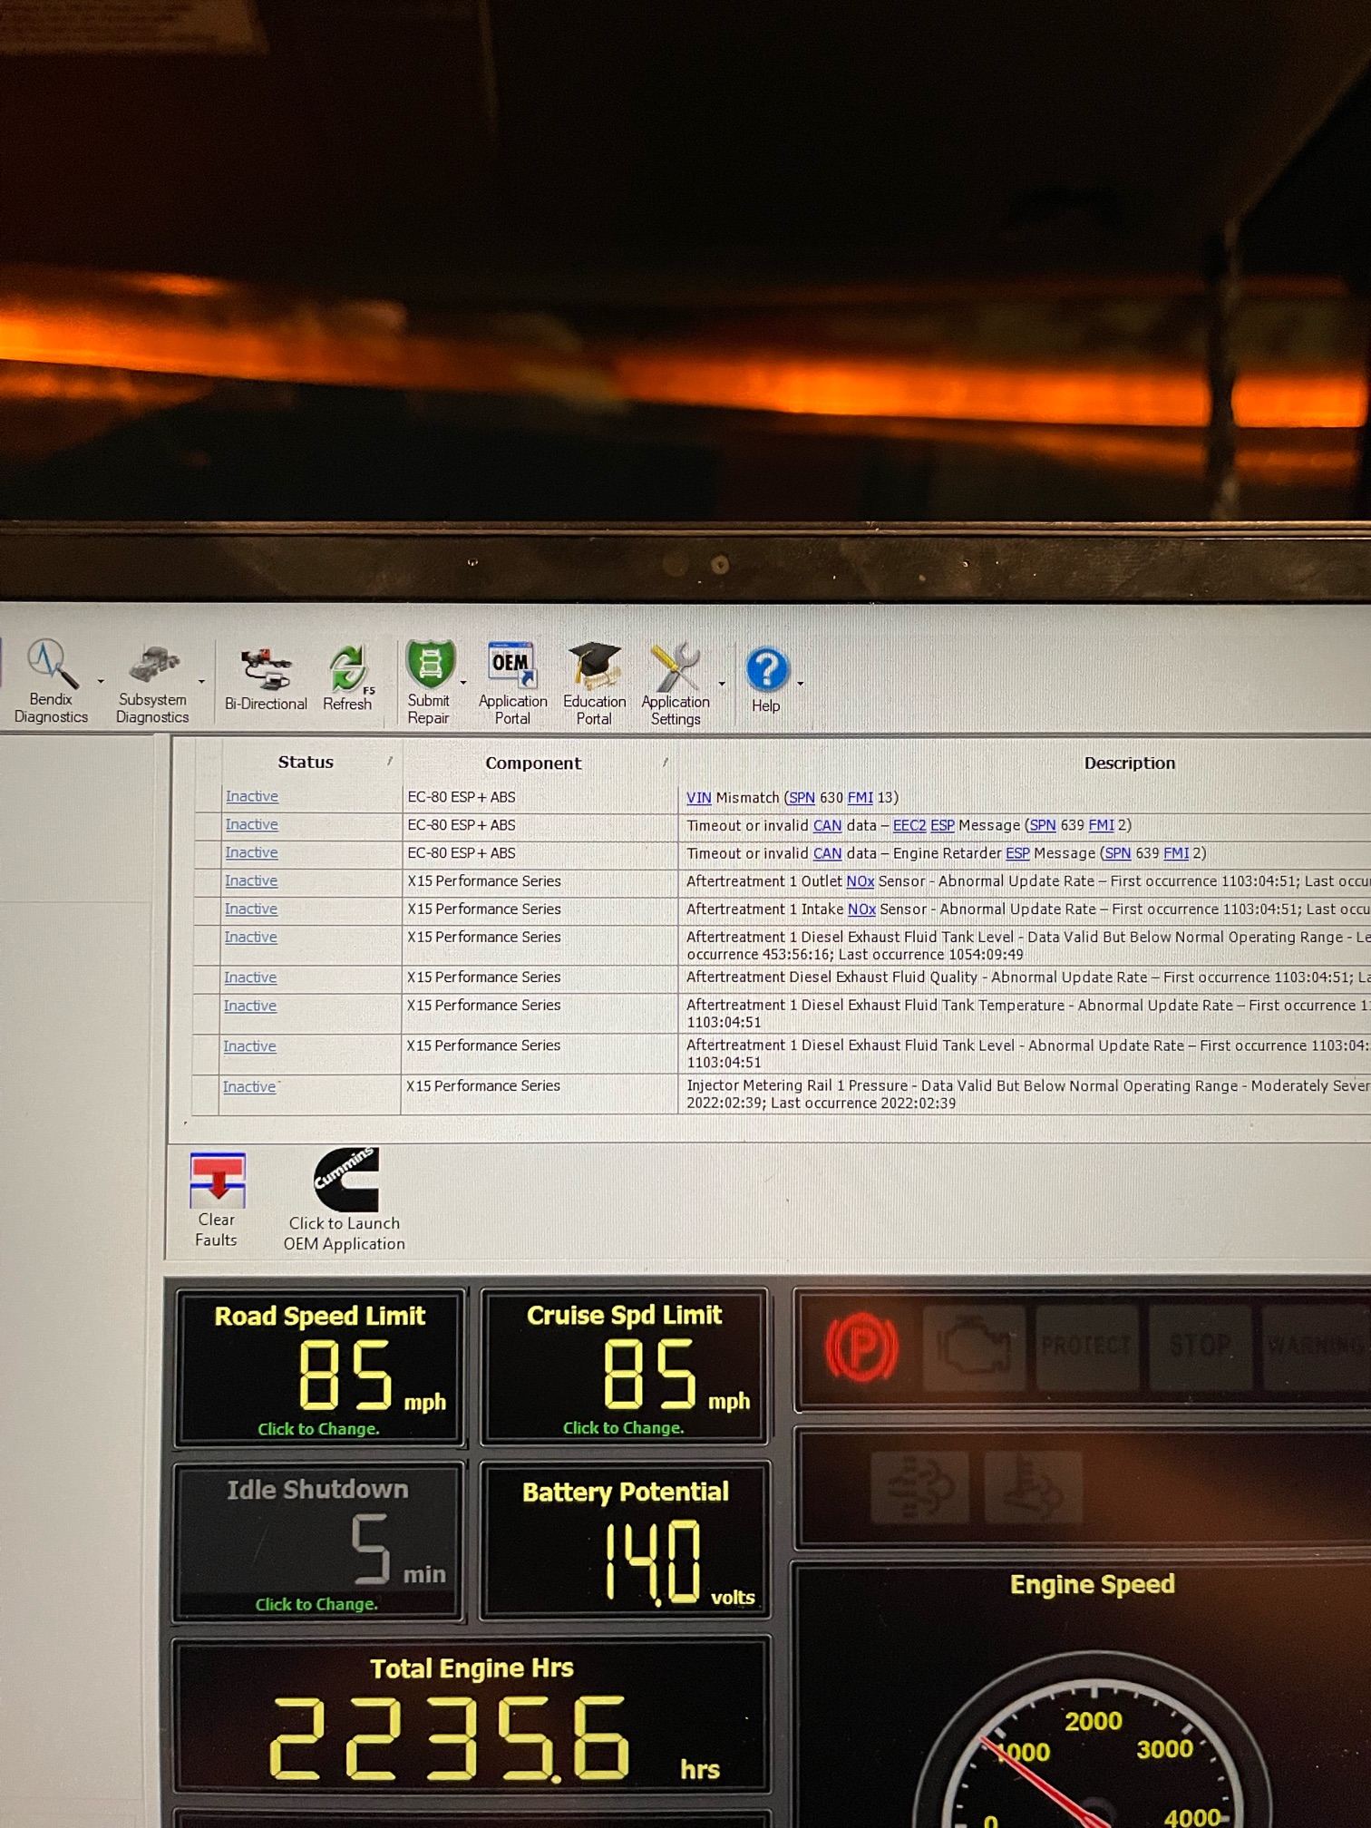The width and height of the screenshot is (1371, 1828).
Task: Expand the Bendix Diagnostics dropdown arrow
Action: coord(101,681)
